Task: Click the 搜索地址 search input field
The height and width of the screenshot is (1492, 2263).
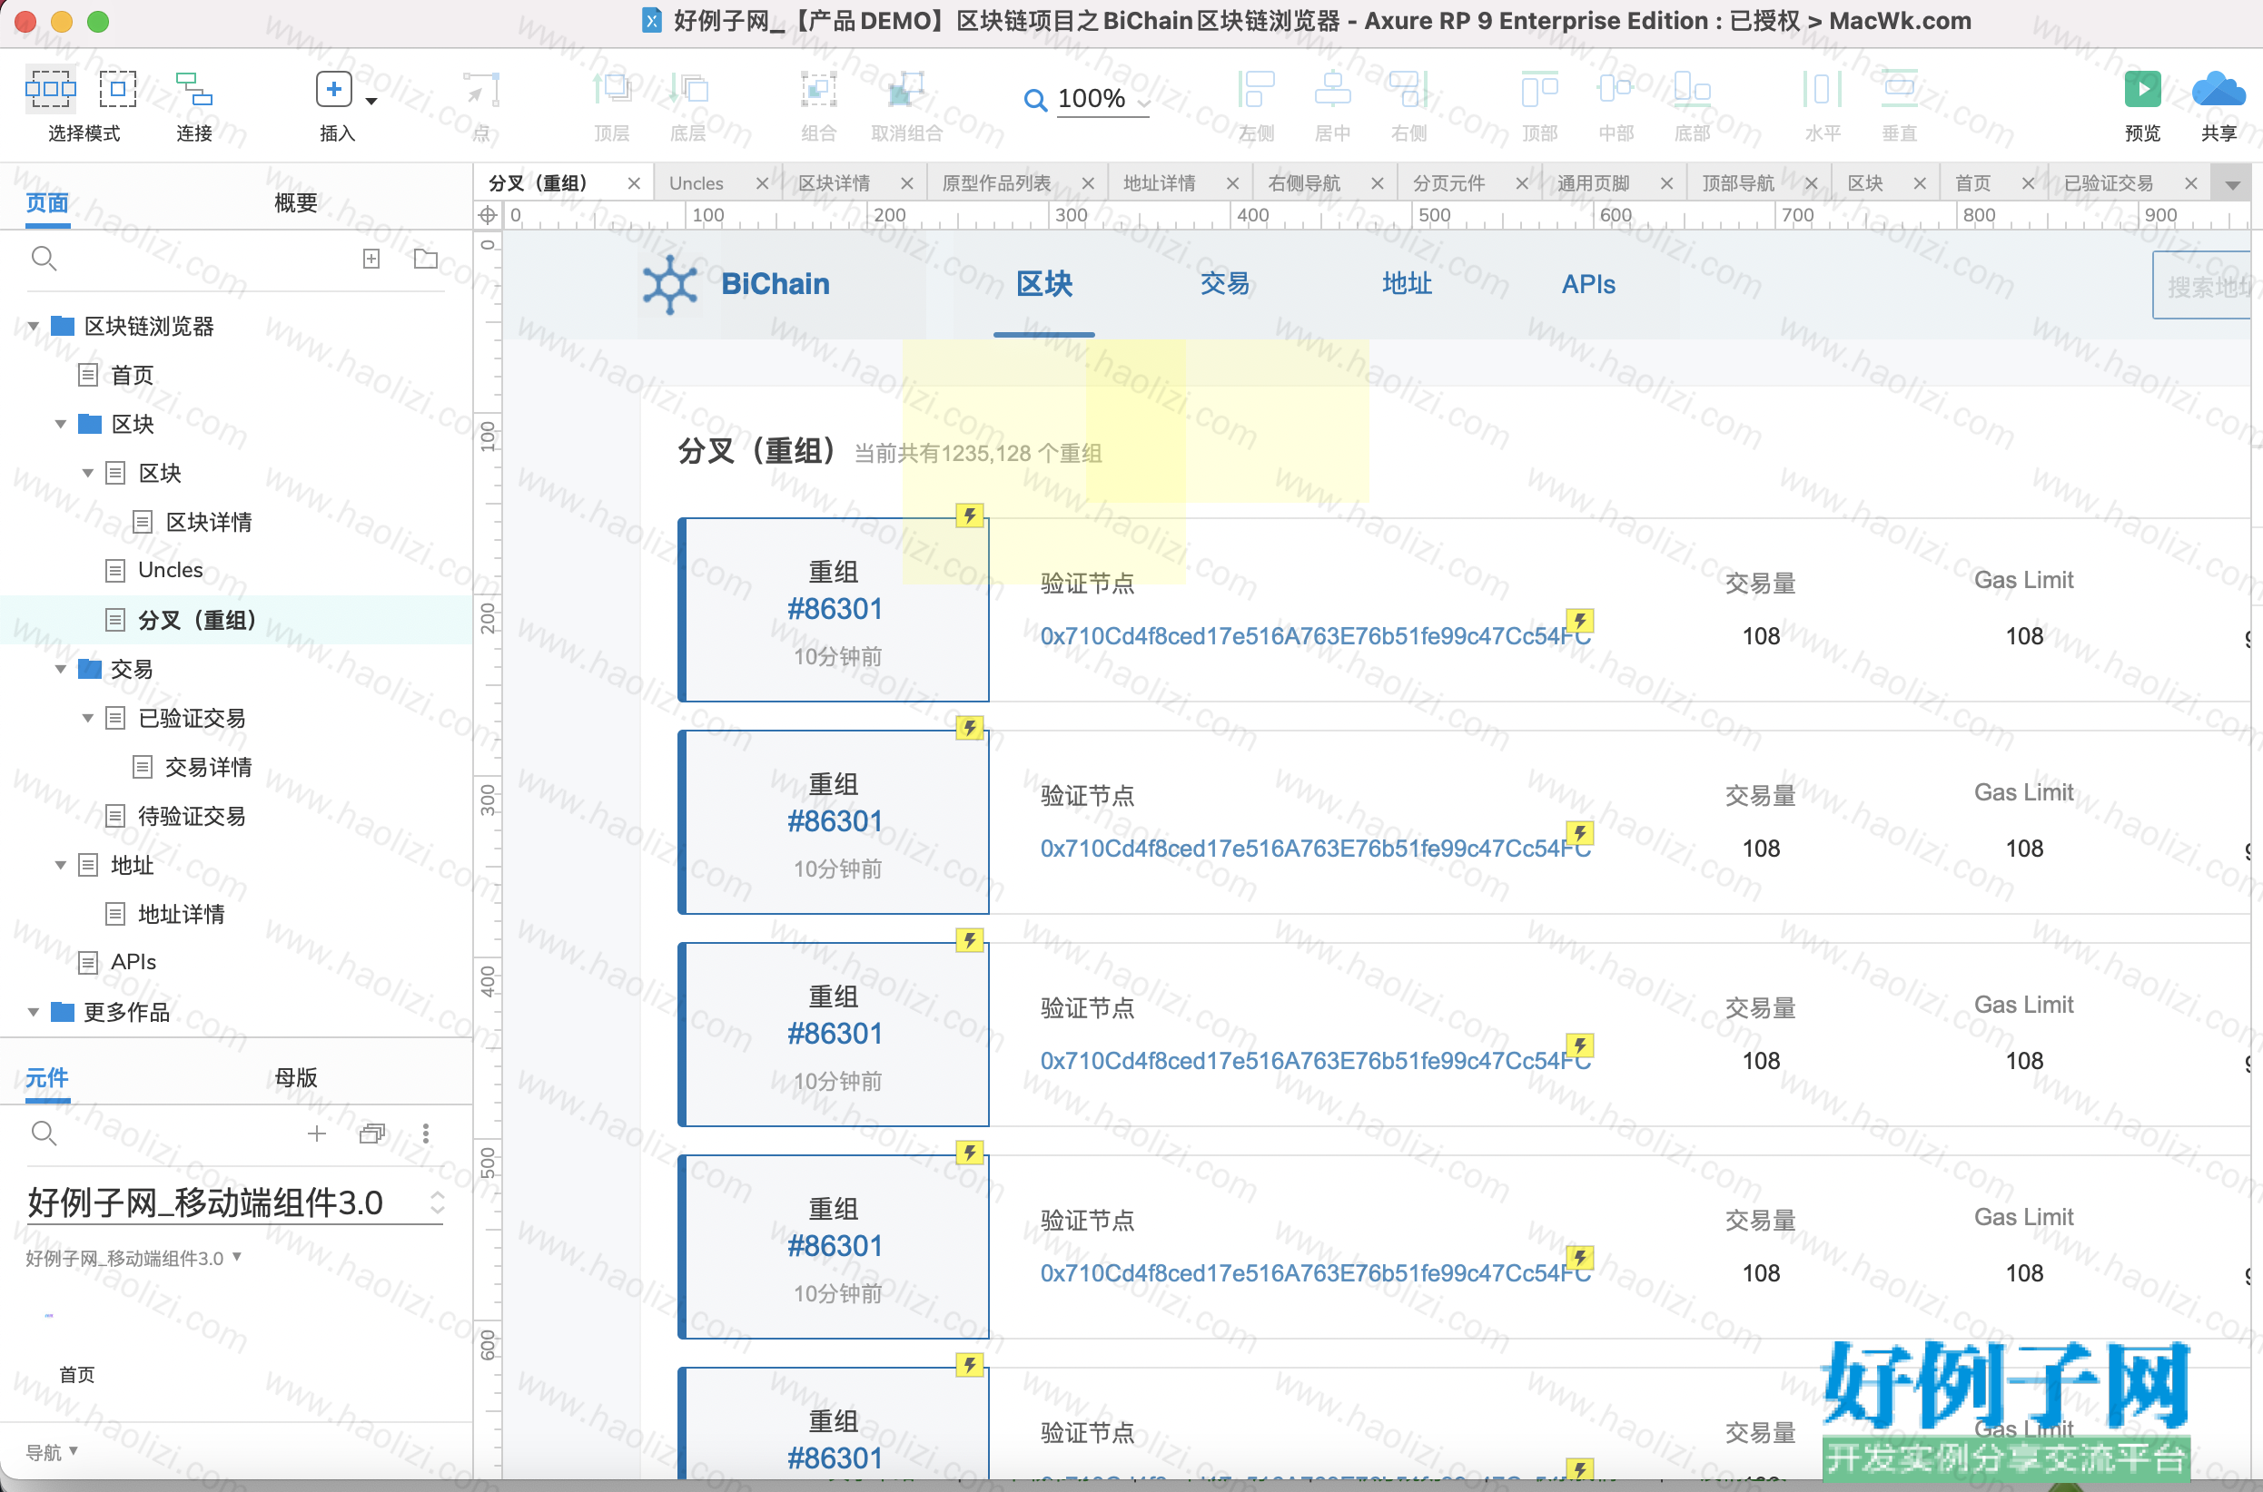Action: coord(2202,286)
